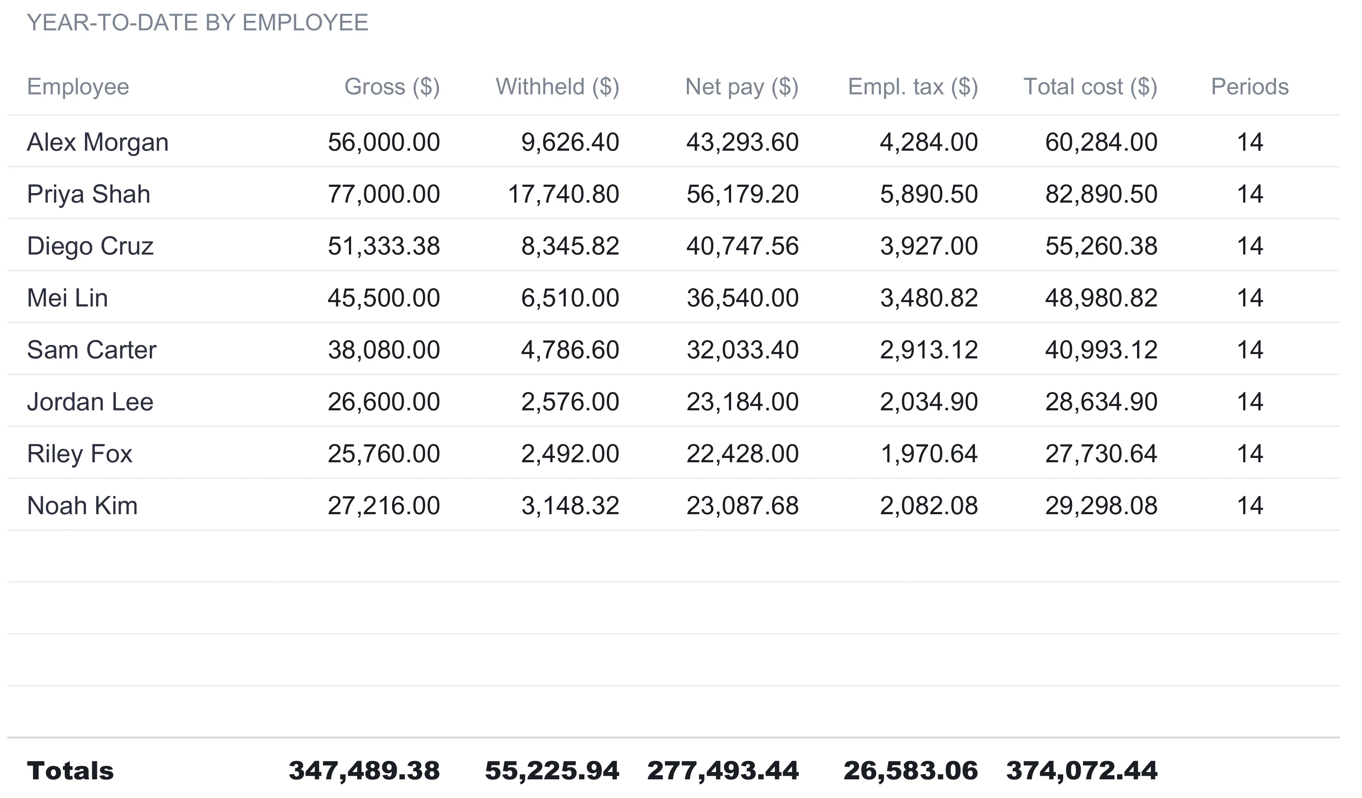The height and width of the screenshot is (798, 1362).
Task: Click total employer tax 26,583.06
Action: [911, 772]
